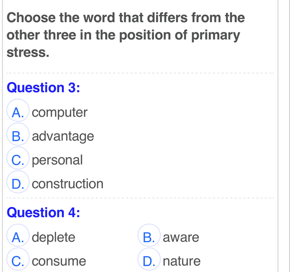Image resolution: width=290 pixels, height=272 pixels.
Task: Click the word "advantage" answer text
Action: (x=65, y=137)
